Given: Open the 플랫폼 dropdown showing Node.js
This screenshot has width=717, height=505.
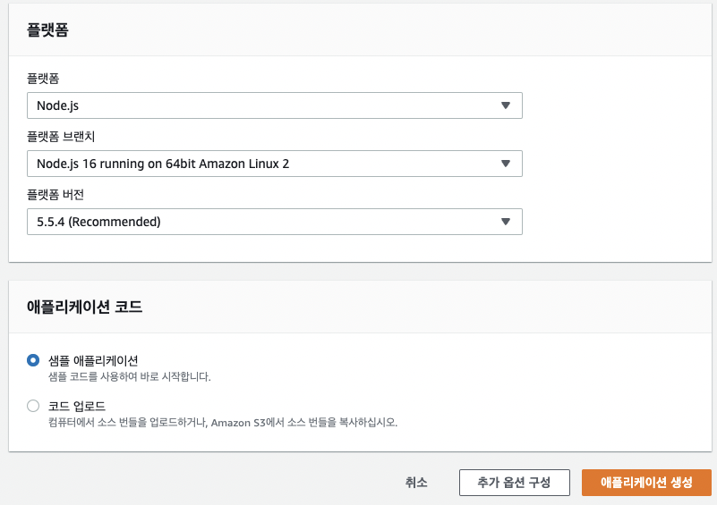Looking at the screenshot, I should pyautogui.click(x=275, y=105).
